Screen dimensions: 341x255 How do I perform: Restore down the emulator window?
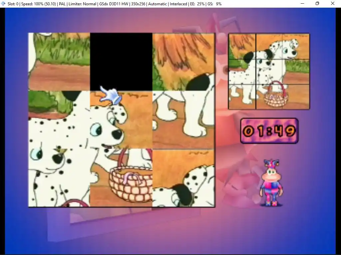[x=317, y=3]
